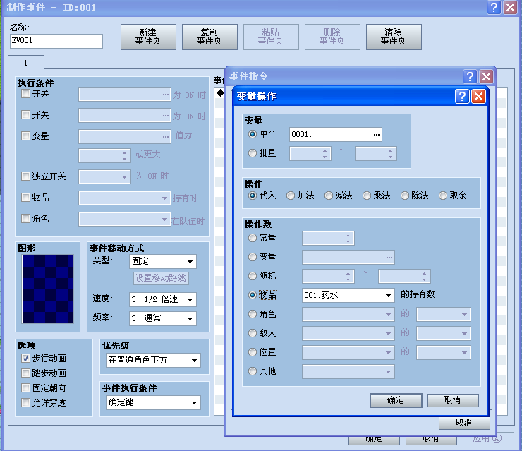522x451 pixels.
Task: Select 敌人 operand radio
Action: (x=253, y=333)
